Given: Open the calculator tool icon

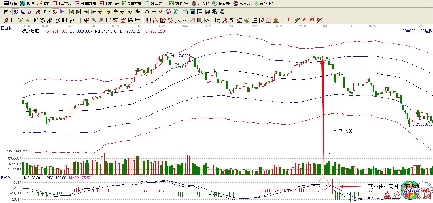Looking at the screenshot, I should (192, 12).
